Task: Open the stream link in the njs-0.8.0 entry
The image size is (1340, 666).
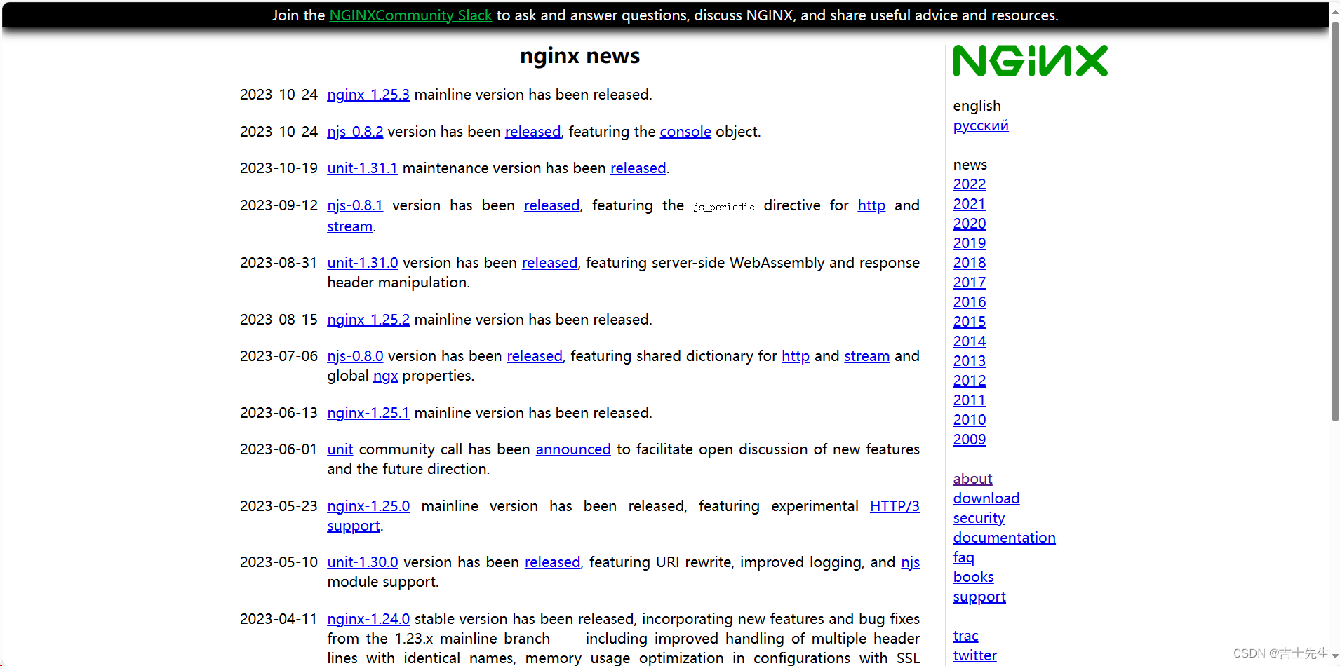Action: [867, 356]
